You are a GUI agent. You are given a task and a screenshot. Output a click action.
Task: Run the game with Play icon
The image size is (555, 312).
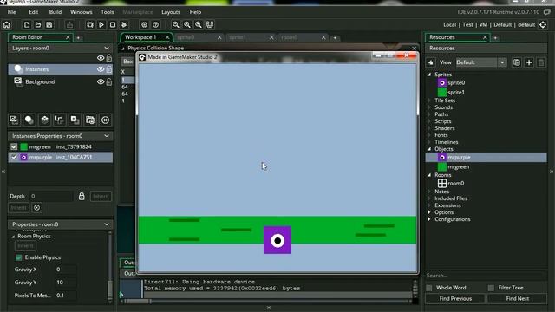tap(101, 25)
